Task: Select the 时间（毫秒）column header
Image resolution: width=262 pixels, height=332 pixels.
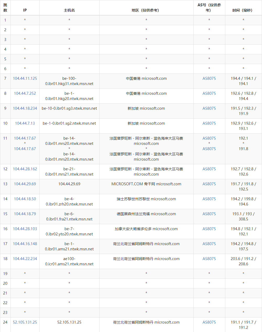Action: point(243,10)
